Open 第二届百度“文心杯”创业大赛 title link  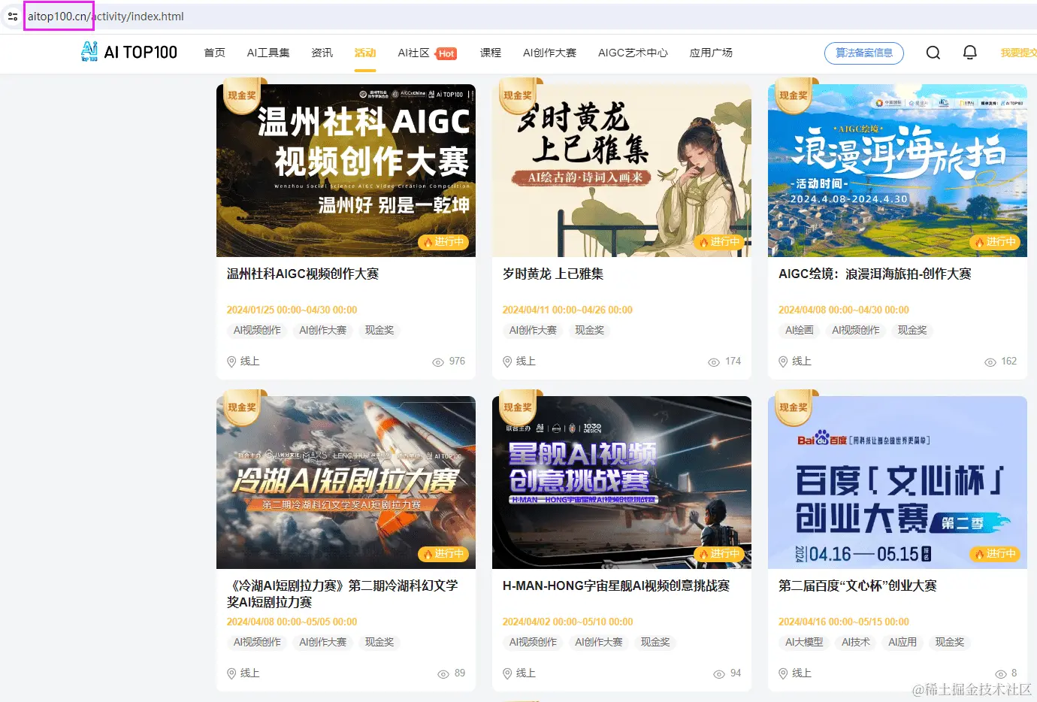(x=857, y=586)
